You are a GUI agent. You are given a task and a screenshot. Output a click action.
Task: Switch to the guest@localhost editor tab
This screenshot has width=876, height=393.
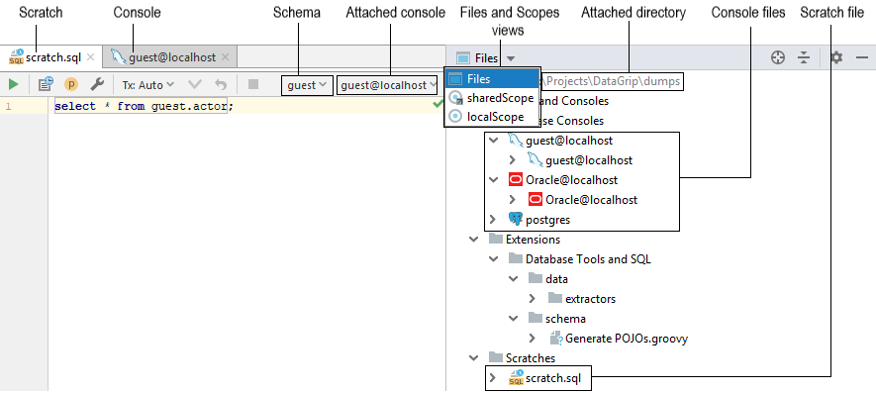coord(171,57)
